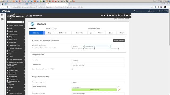The width and height of the screenshot is (170, 95).
Task: Click the cPanel logout link
Action: coord(165,11)
